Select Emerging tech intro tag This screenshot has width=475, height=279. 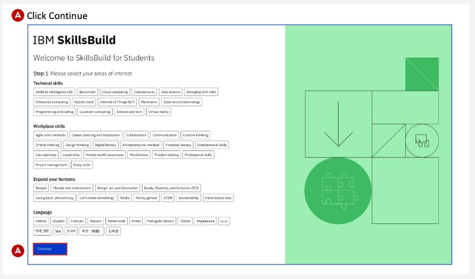pos(201,92)
